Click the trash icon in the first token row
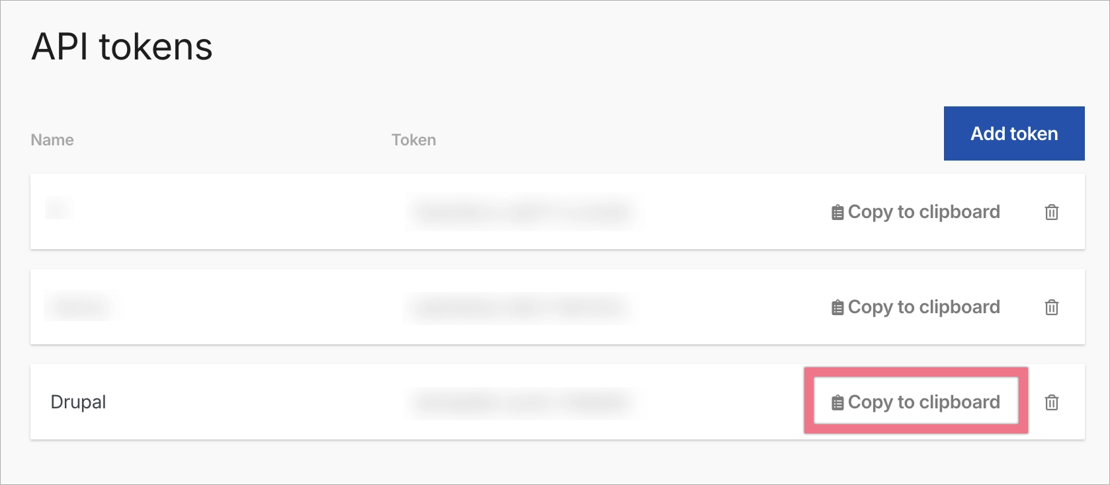The image size is (1110, 485). 1052,212
